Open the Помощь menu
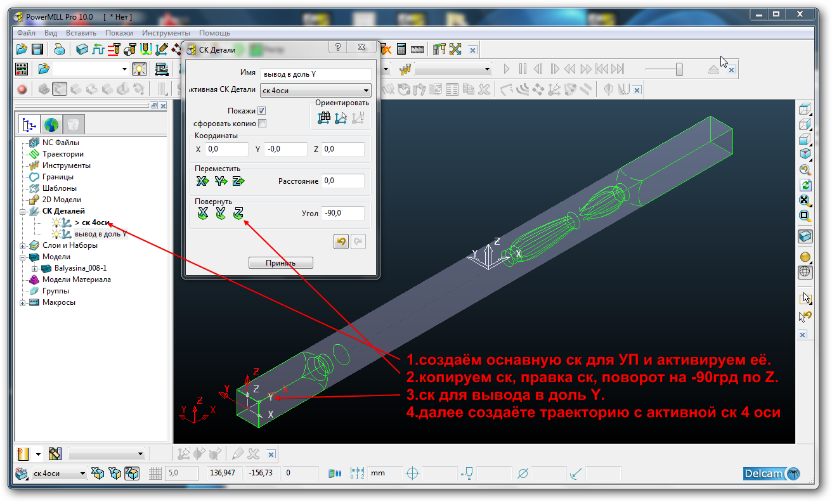The height and width of the screenshot is (502, 832). coord(214,33)
